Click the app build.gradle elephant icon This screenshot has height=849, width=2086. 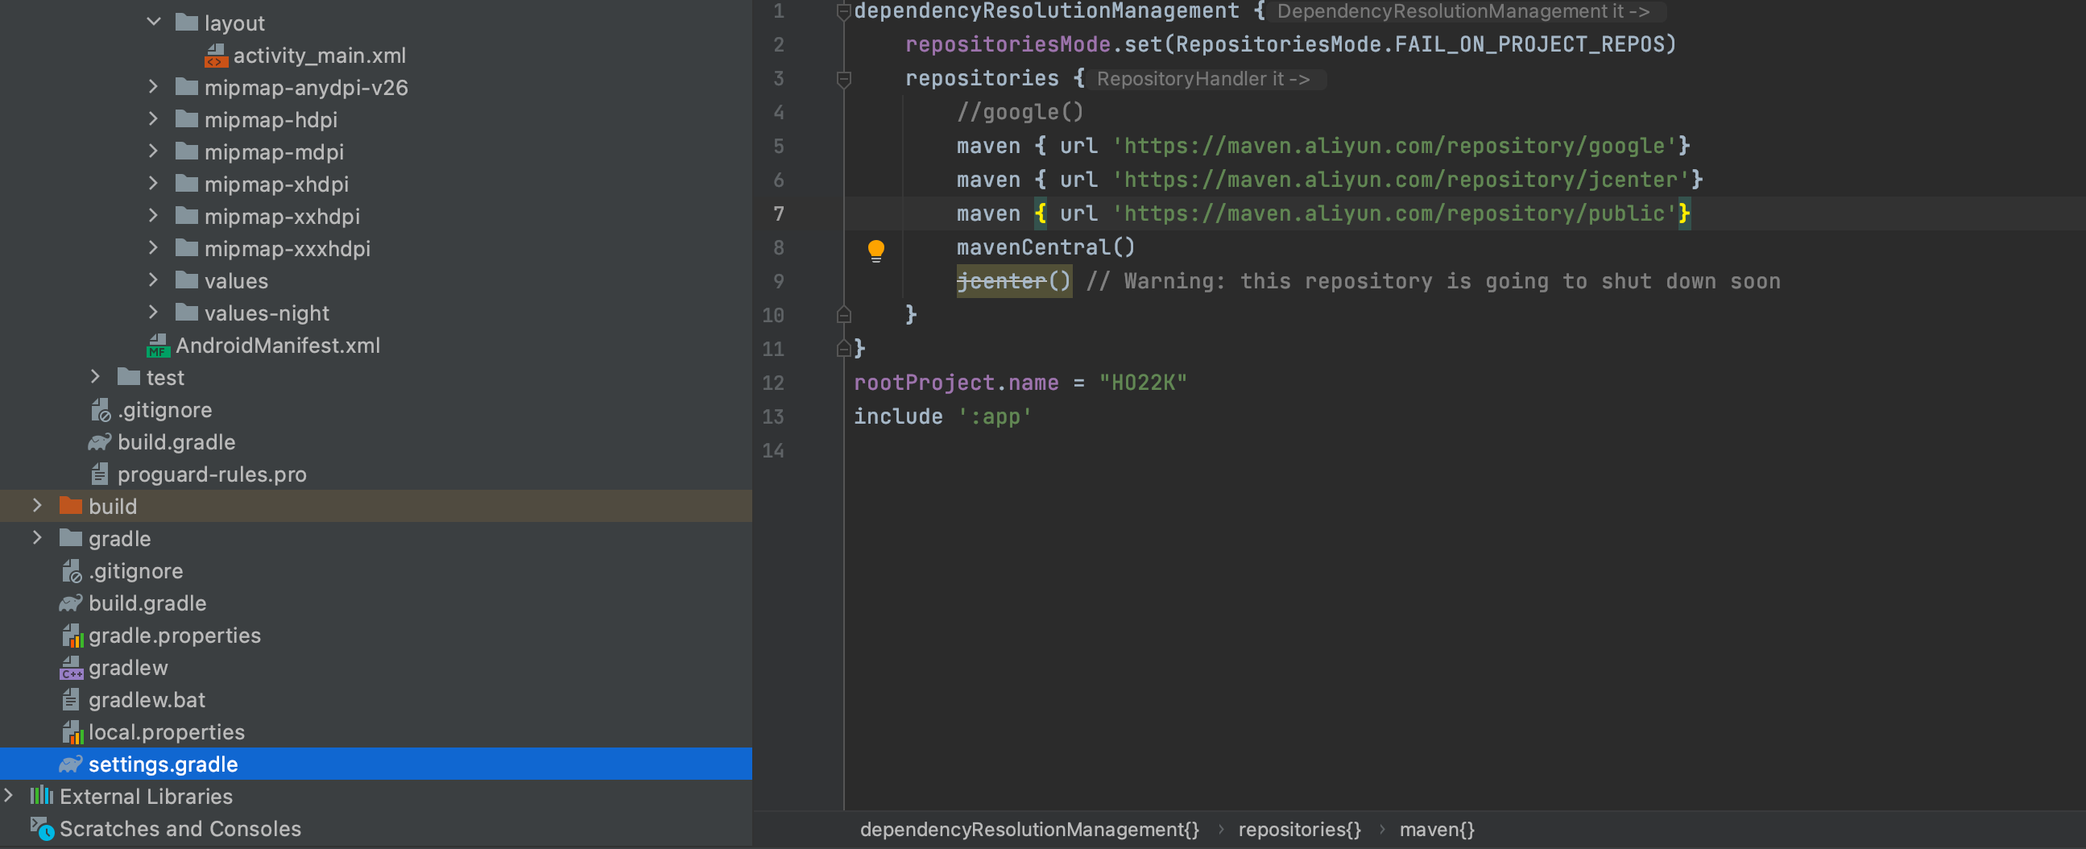pyautogui.click(x=100, y=441)
